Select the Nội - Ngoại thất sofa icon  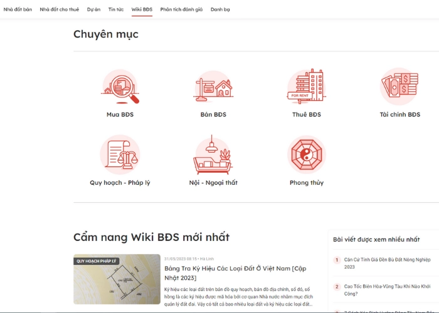click(213, 155)
